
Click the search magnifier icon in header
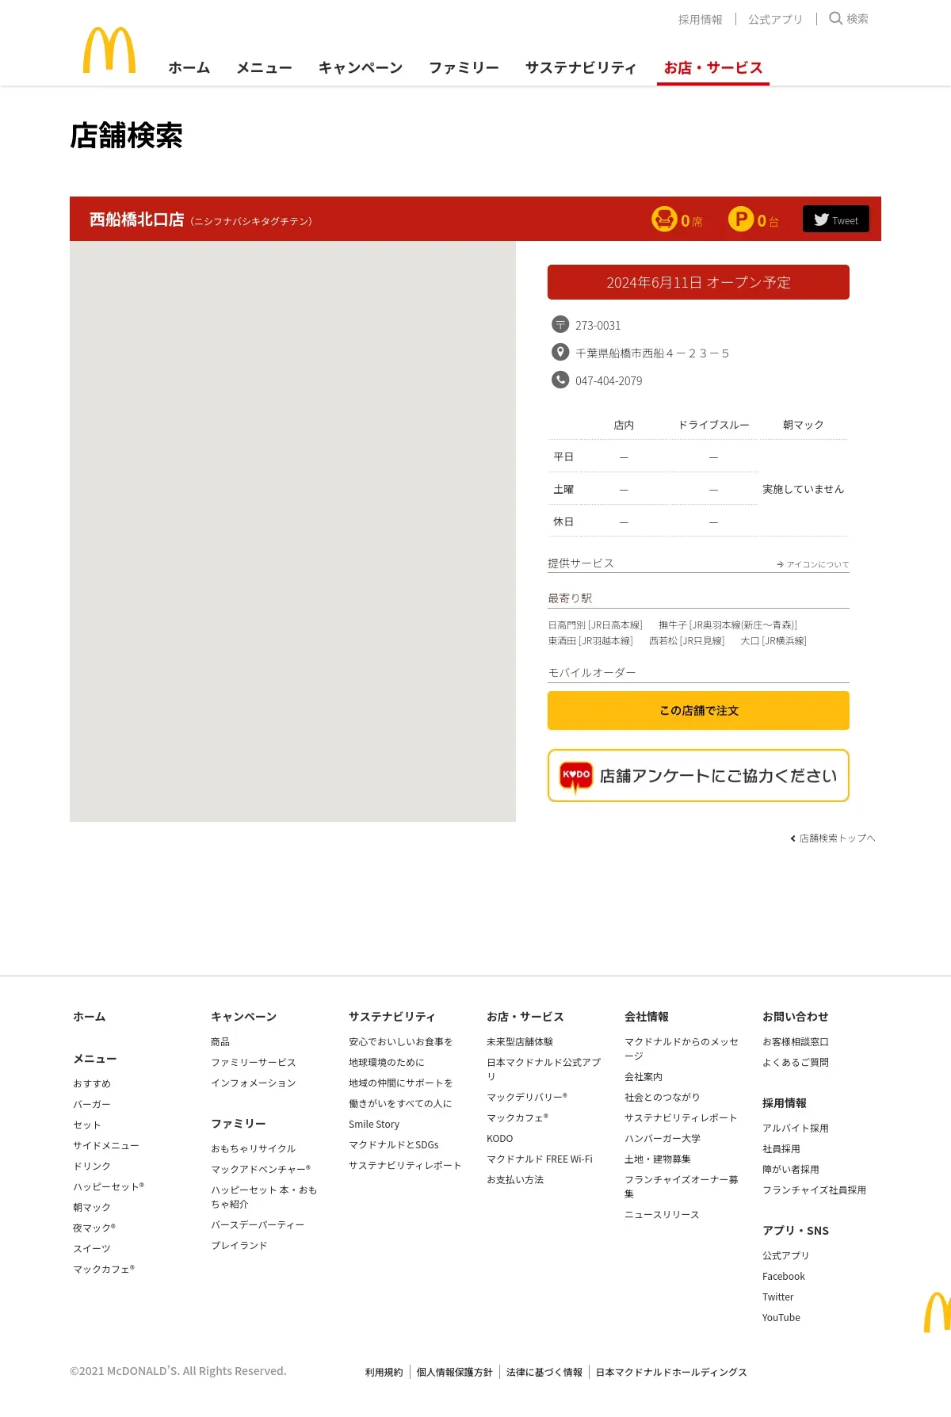pos(835,18)
